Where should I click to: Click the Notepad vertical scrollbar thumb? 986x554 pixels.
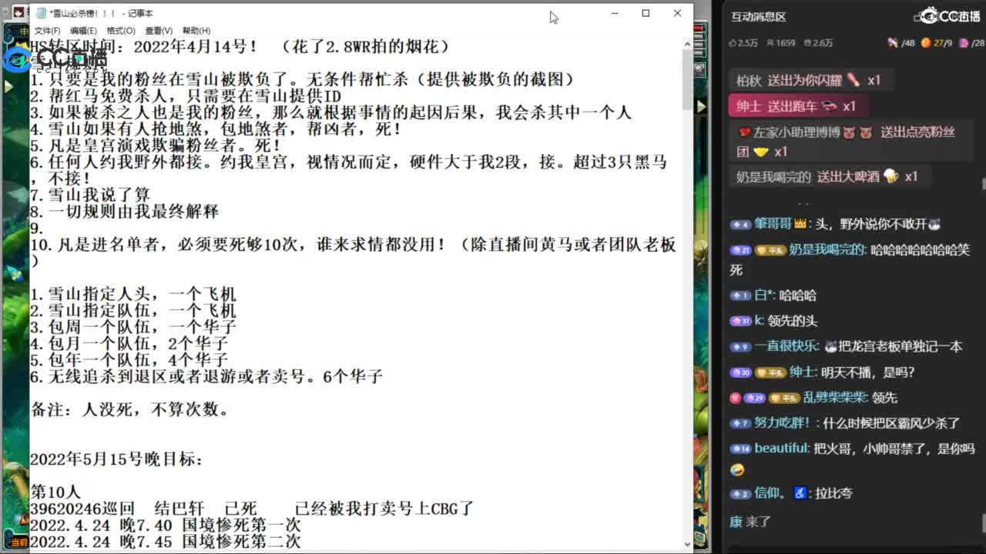687,81
